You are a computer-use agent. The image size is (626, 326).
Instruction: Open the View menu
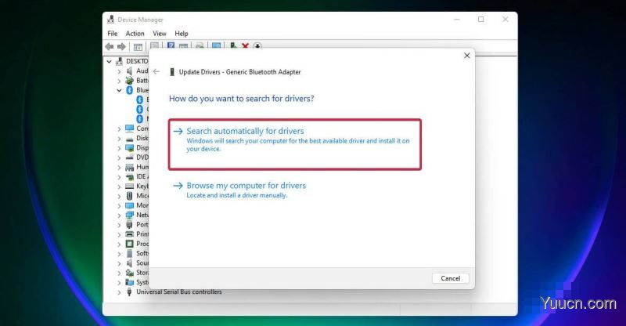160,34
